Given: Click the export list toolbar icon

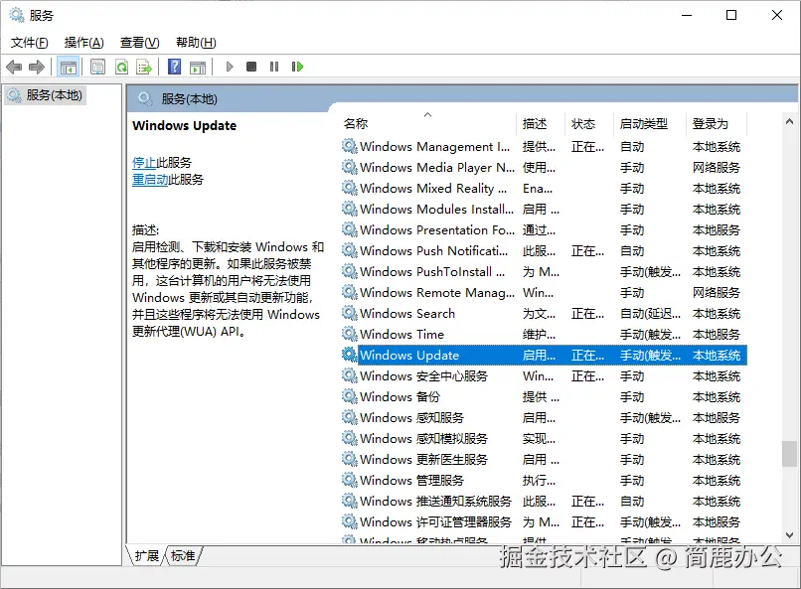Looking at the screenshot, I should point(143,67).
